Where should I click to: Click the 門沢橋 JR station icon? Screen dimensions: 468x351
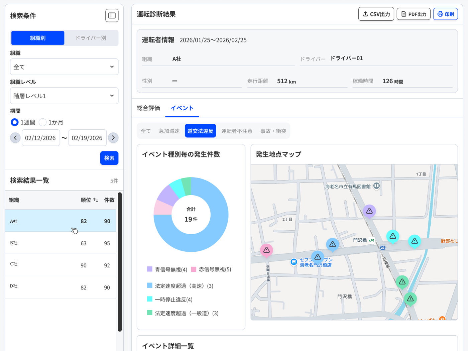(371, 240)
